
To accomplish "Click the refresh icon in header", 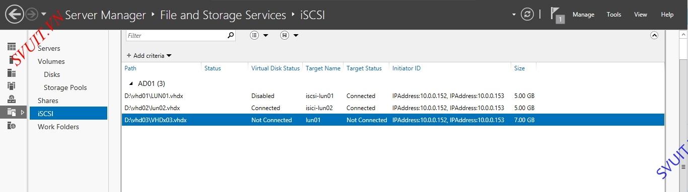I will coord(527,14).
